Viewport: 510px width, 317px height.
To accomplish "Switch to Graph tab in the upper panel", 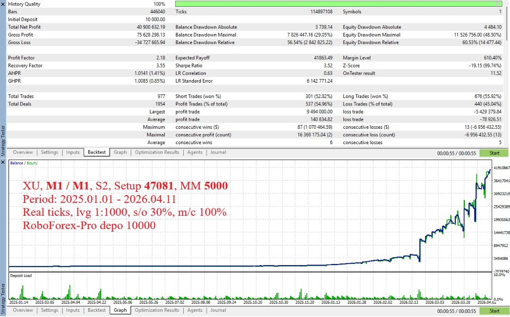I will coord(121,152).
